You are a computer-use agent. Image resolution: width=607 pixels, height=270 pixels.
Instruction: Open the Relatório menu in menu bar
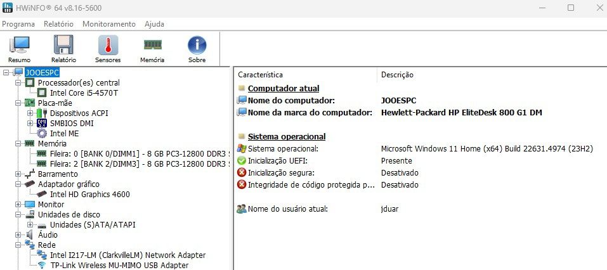point(58,24)
